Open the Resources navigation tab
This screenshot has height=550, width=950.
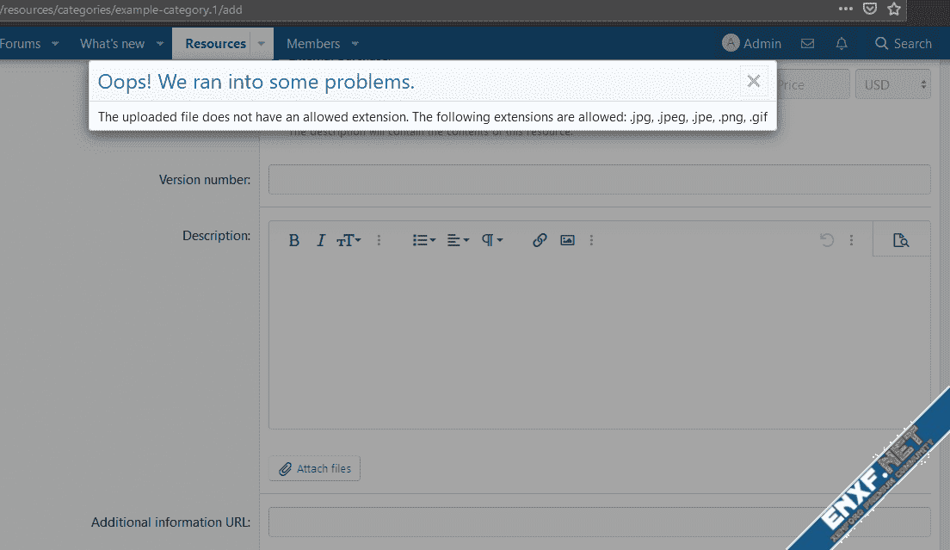(215, 44)
